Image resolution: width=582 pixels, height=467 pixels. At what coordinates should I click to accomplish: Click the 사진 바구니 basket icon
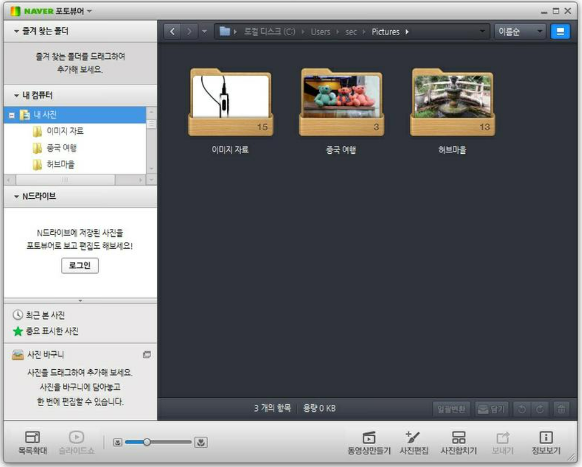18,355
